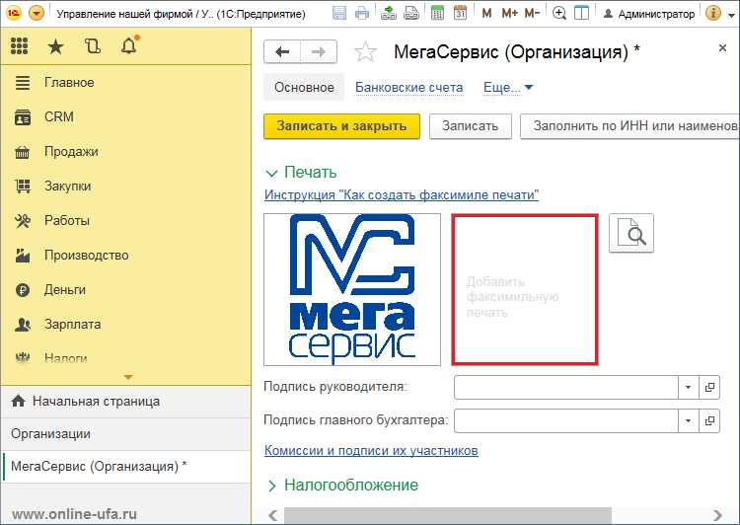Toggle the panel layout icon

click(x=581, y=13)
